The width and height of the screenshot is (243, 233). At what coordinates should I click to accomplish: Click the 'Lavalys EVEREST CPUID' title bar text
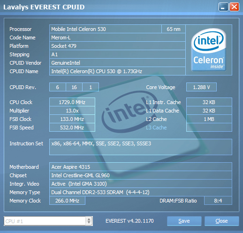click(x=44, y=7)
